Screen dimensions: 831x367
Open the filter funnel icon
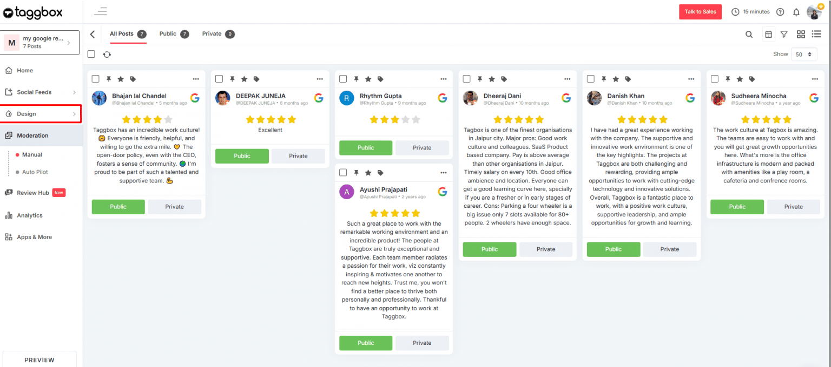coord(784,34)
